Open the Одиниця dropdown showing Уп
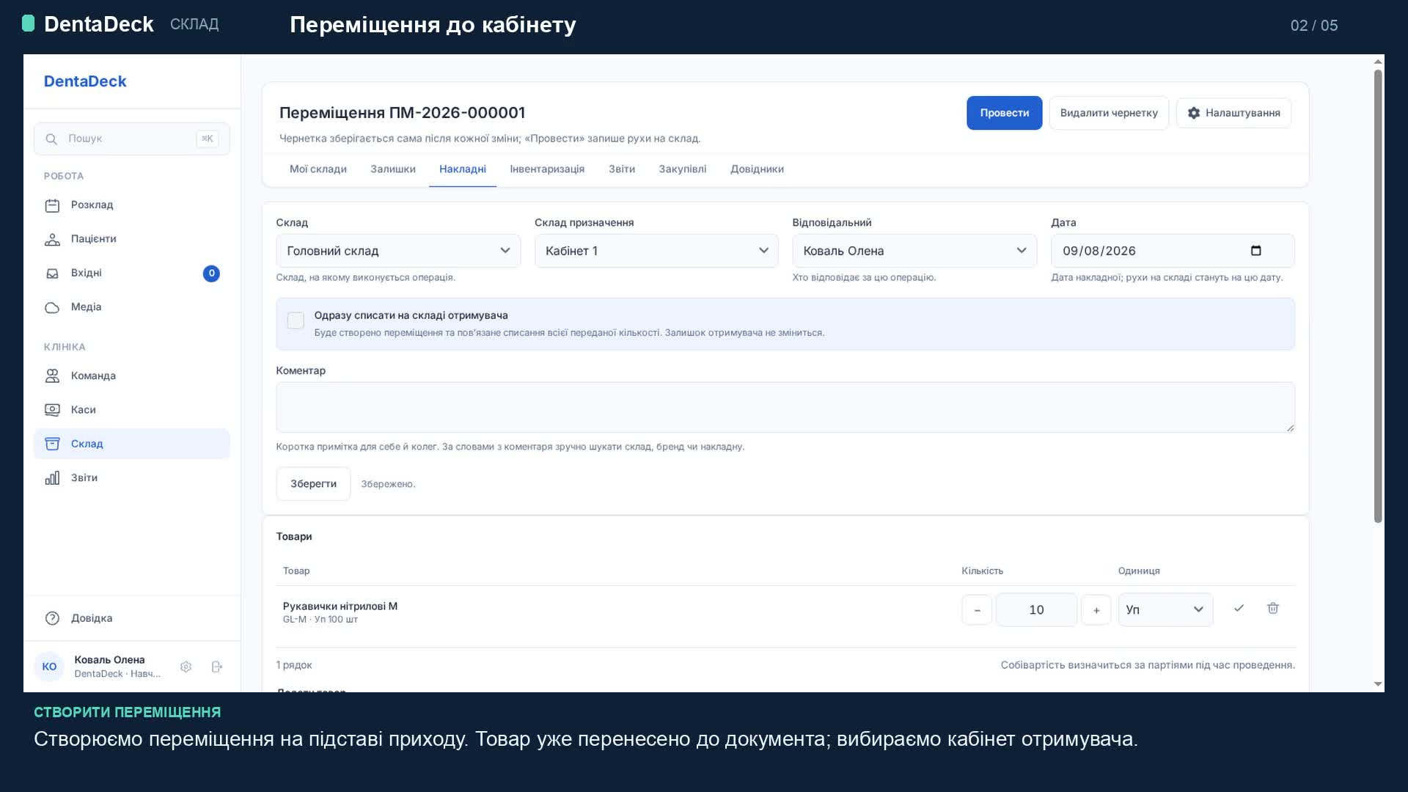Viewport: 1408px width, 792px height. tap(1165, 610)
